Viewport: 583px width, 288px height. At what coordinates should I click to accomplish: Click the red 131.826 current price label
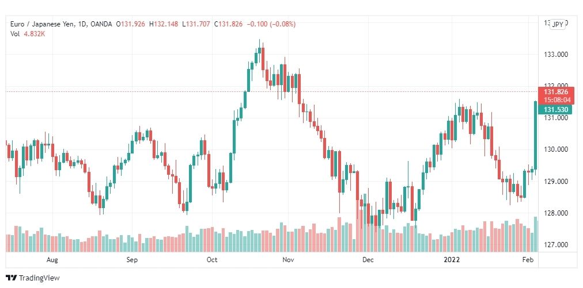click(556, 95)
